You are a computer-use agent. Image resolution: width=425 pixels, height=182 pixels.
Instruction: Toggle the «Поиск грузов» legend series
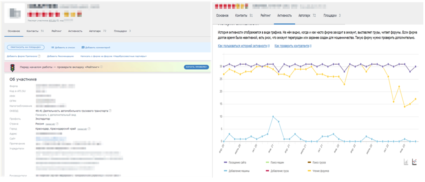[317, 163]
